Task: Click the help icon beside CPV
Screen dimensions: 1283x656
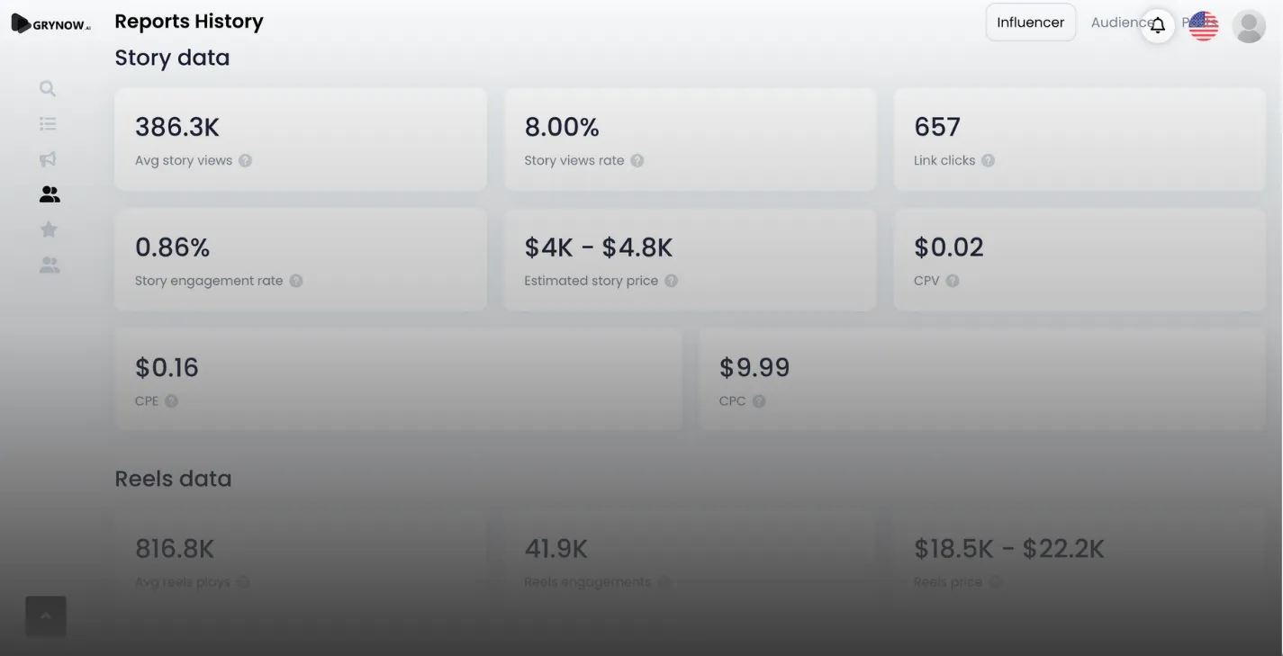Action: [953, 281]
